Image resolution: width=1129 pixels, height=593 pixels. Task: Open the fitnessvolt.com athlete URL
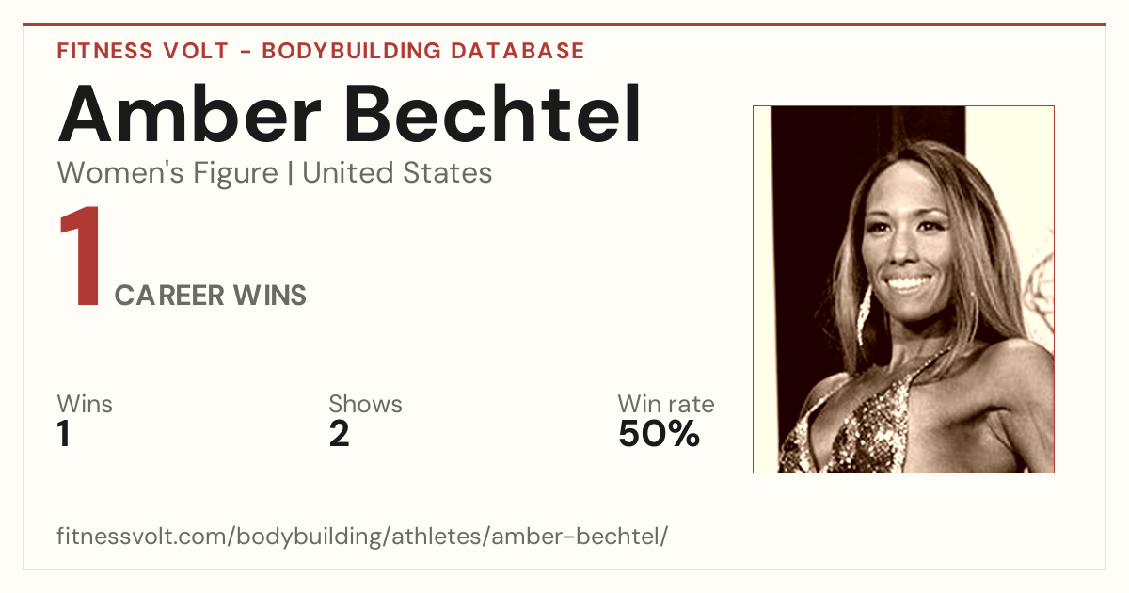pos(362,537)
